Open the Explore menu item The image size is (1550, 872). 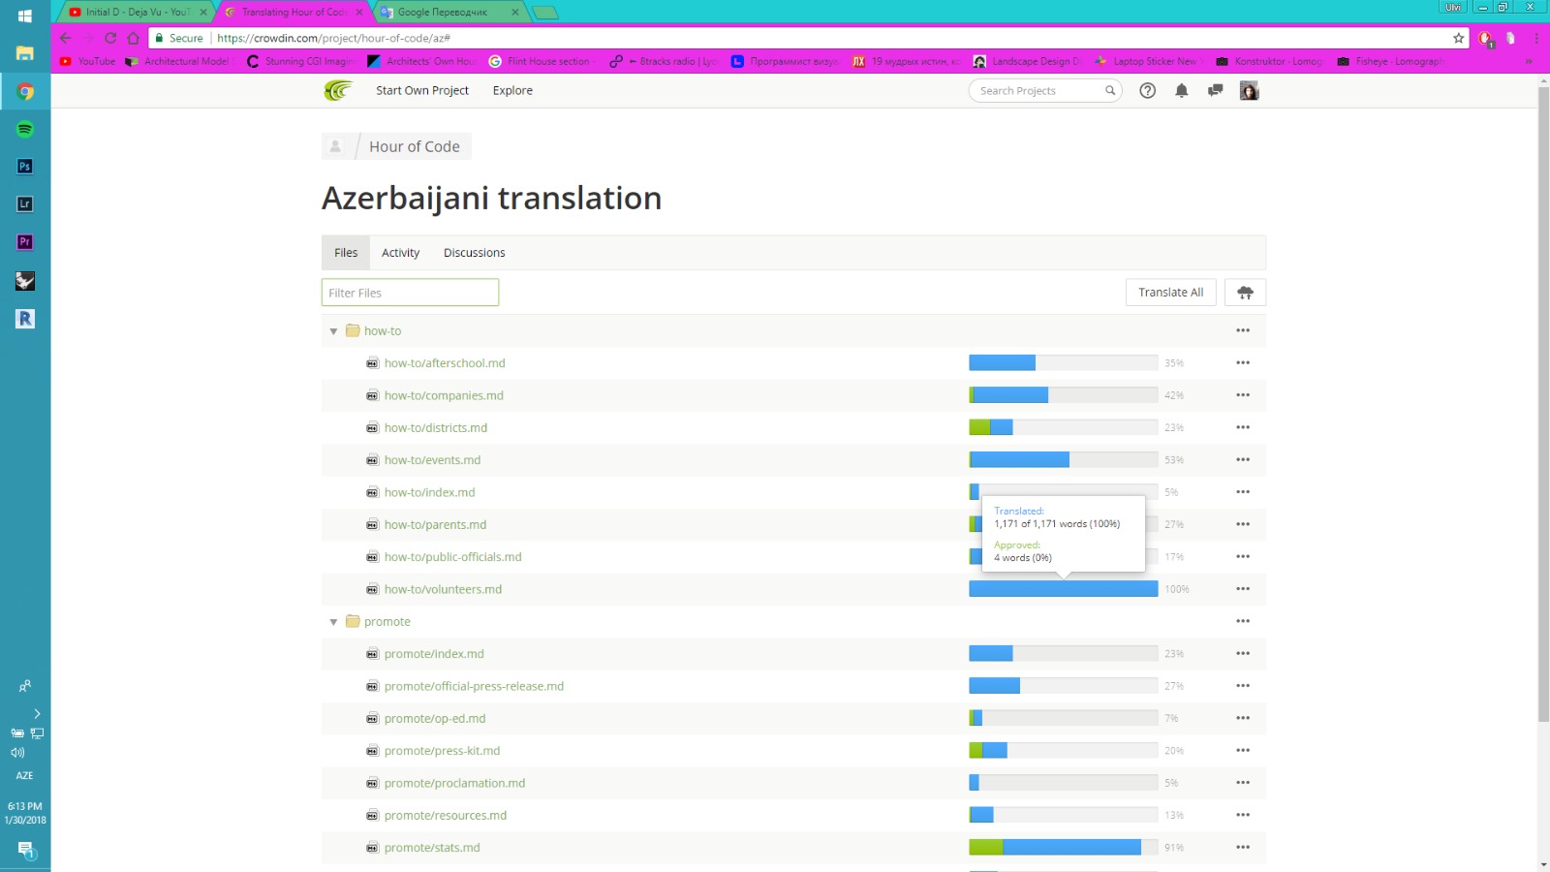click(x=512, y=90)
